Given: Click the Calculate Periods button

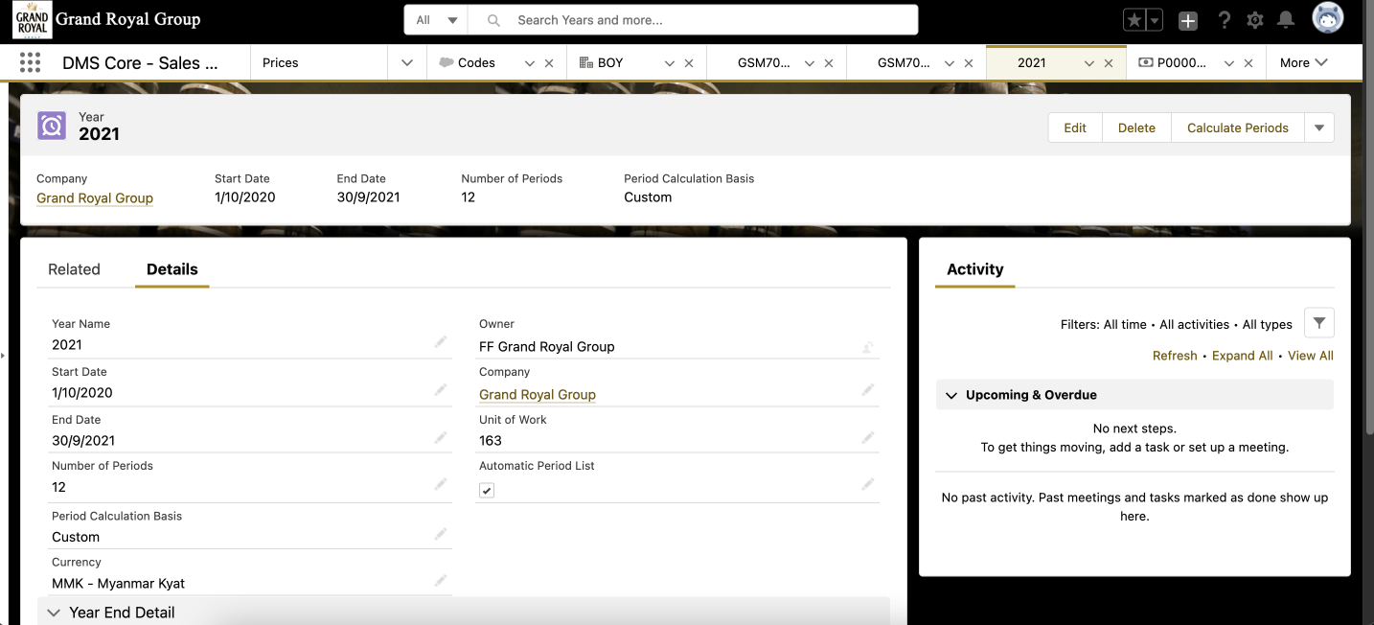Looking at the screenshot, I should [1238, 127].
